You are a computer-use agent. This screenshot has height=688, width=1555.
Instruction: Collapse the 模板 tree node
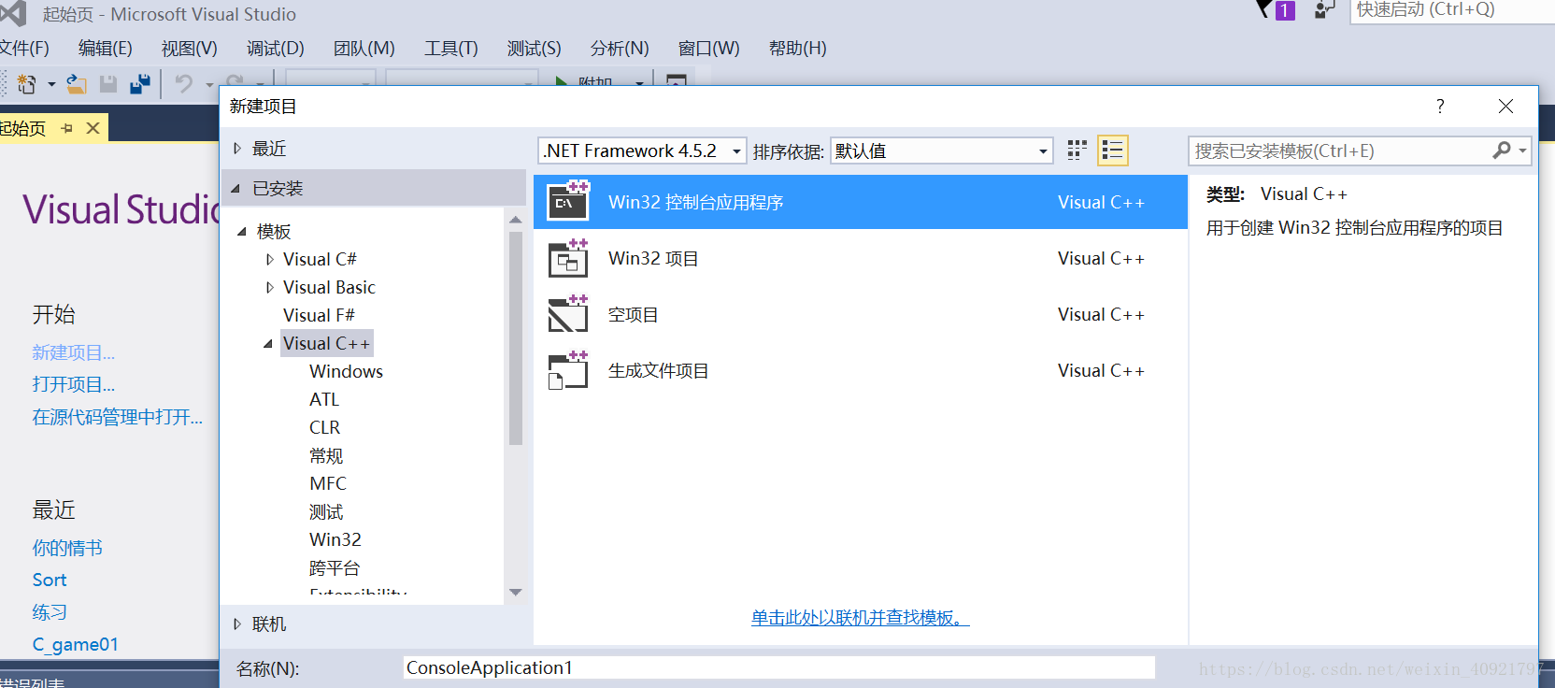pos(242,231)
